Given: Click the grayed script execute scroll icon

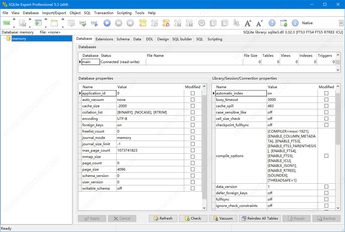Looking at the screenshot, I should [x=154, y=23].
